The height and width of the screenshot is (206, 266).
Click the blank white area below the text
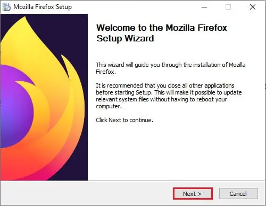pyautogui.click(x=176, y=152)
